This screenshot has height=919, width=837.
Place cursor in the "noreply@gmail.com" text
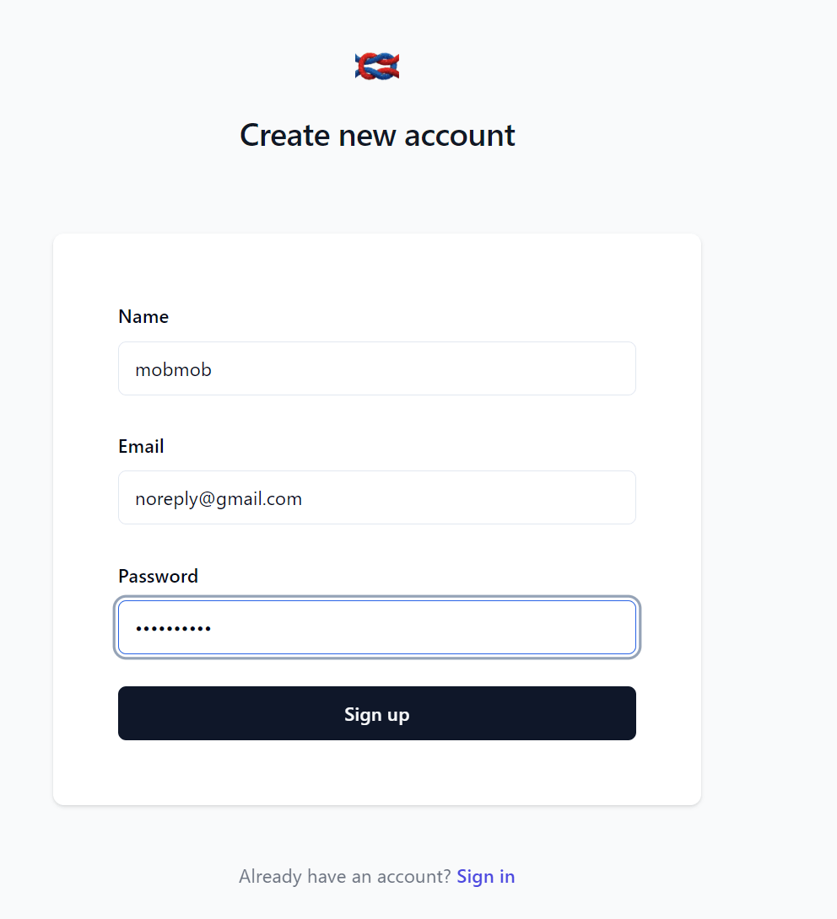[219, 499]
